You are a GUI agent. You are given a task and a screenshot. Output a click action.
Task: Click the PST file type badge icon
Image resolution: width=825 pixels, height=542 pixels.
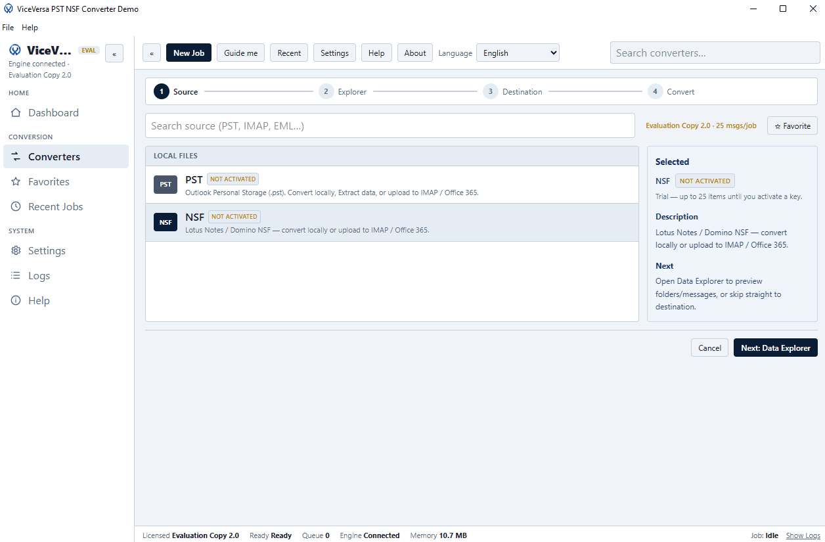click(x=166, y=185)
